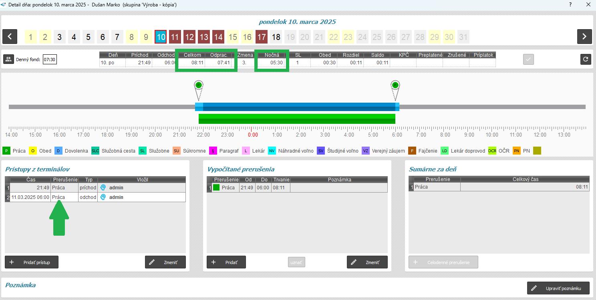Click Pridať under Vypočítané prerušenia
596x300 pixels.
point(226,262)
